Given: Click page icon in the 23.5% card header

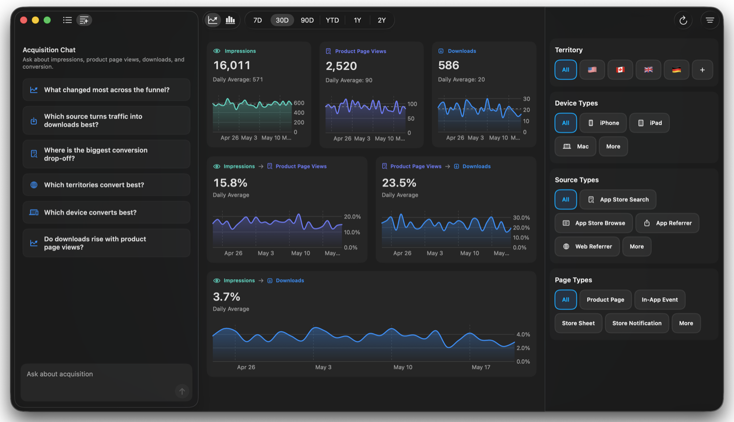Looking at the screenshot, I should click(x=385, y=166).
